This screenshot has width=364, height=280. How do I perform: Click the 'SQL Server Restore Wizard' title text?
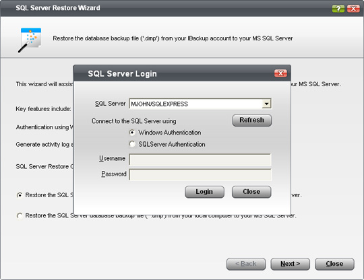[x=58, y=8]
